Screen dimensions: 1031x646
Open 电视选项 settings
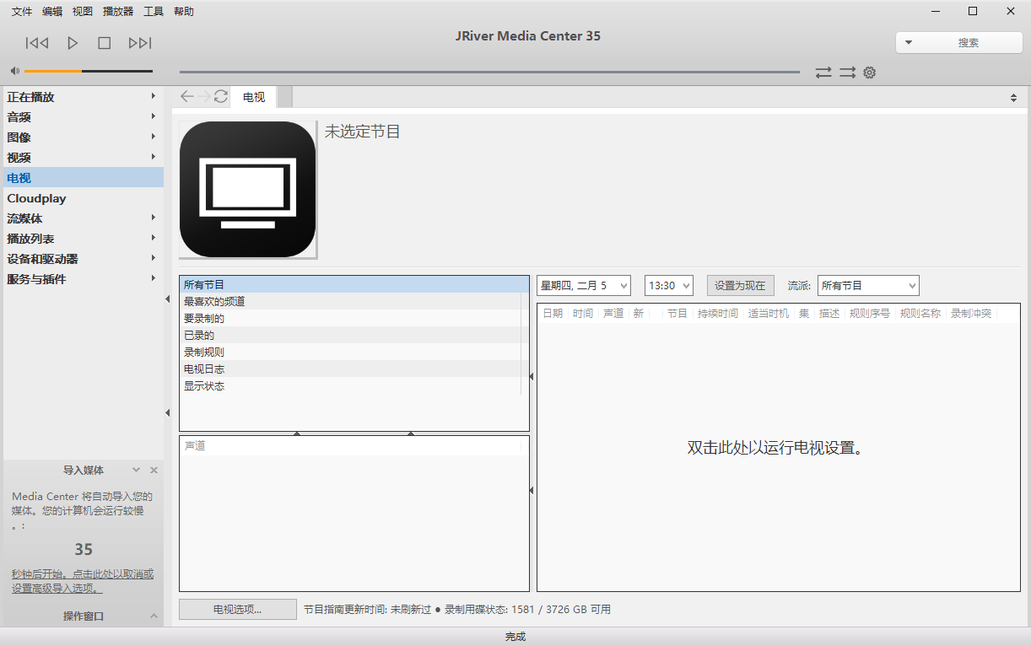tap(237, 608)
